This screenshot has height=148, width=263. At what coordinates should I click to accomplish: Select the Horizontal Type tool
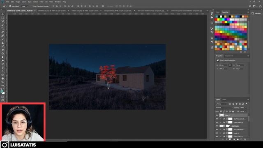click(x=2, y=67)
